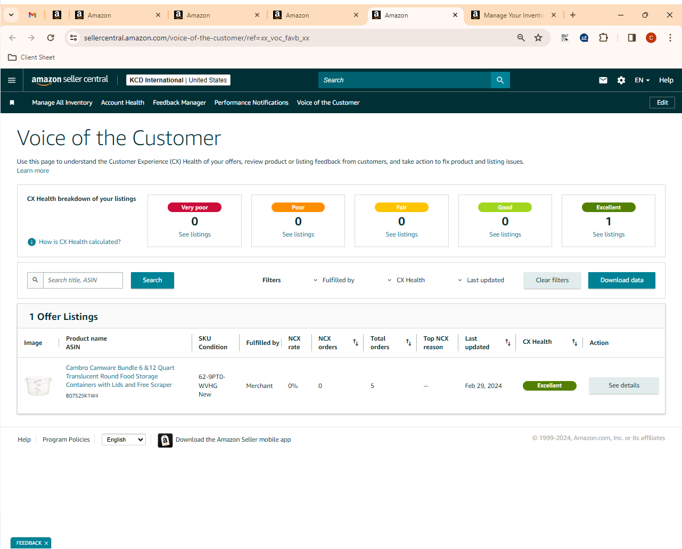Click Clear filters
The width and height of the screenshot is (682, 549).
(x=552, y=280)
